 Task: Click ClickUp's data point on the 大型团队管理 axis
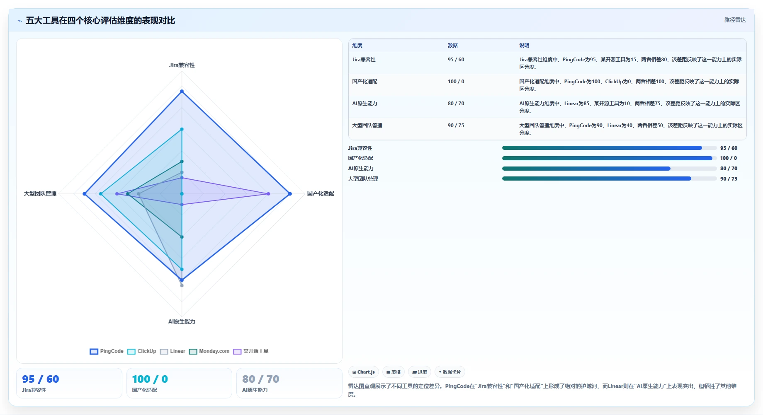tap(101, 194)
